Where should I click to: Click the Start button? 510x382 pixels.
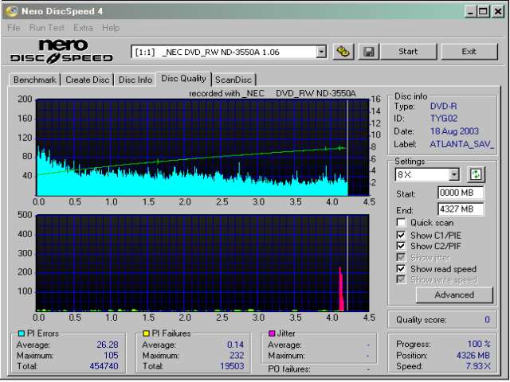(408, 52)
